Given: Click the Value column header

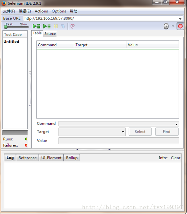Looking at the screenshot, I should 153,45.
